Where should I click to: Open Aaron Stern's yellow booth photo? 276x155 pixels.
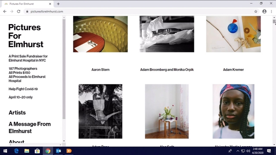coord(100,34)
